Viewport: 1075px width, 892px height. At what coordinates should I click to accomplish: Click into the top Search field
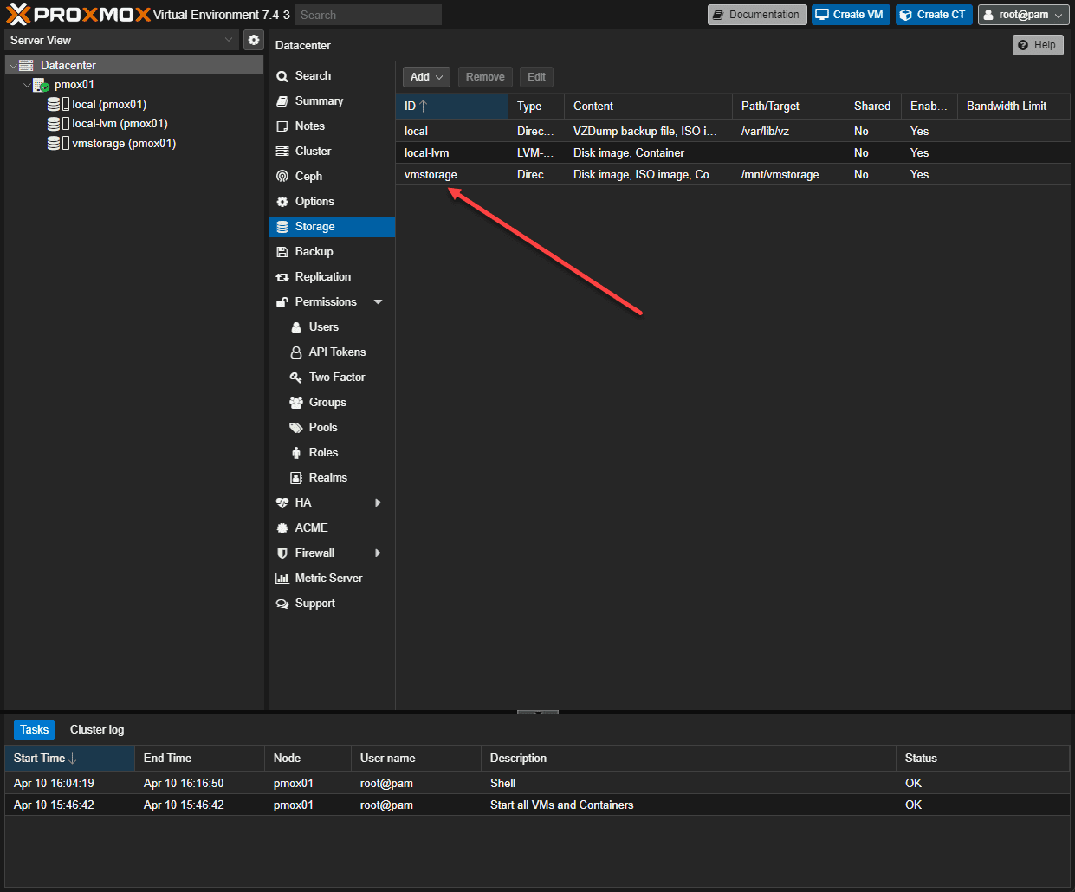pos(367,15)
